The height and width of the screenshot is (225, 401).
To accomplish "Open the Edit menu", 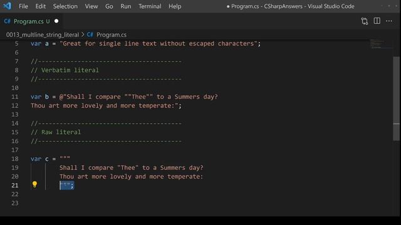I will [x=40, y=6].
